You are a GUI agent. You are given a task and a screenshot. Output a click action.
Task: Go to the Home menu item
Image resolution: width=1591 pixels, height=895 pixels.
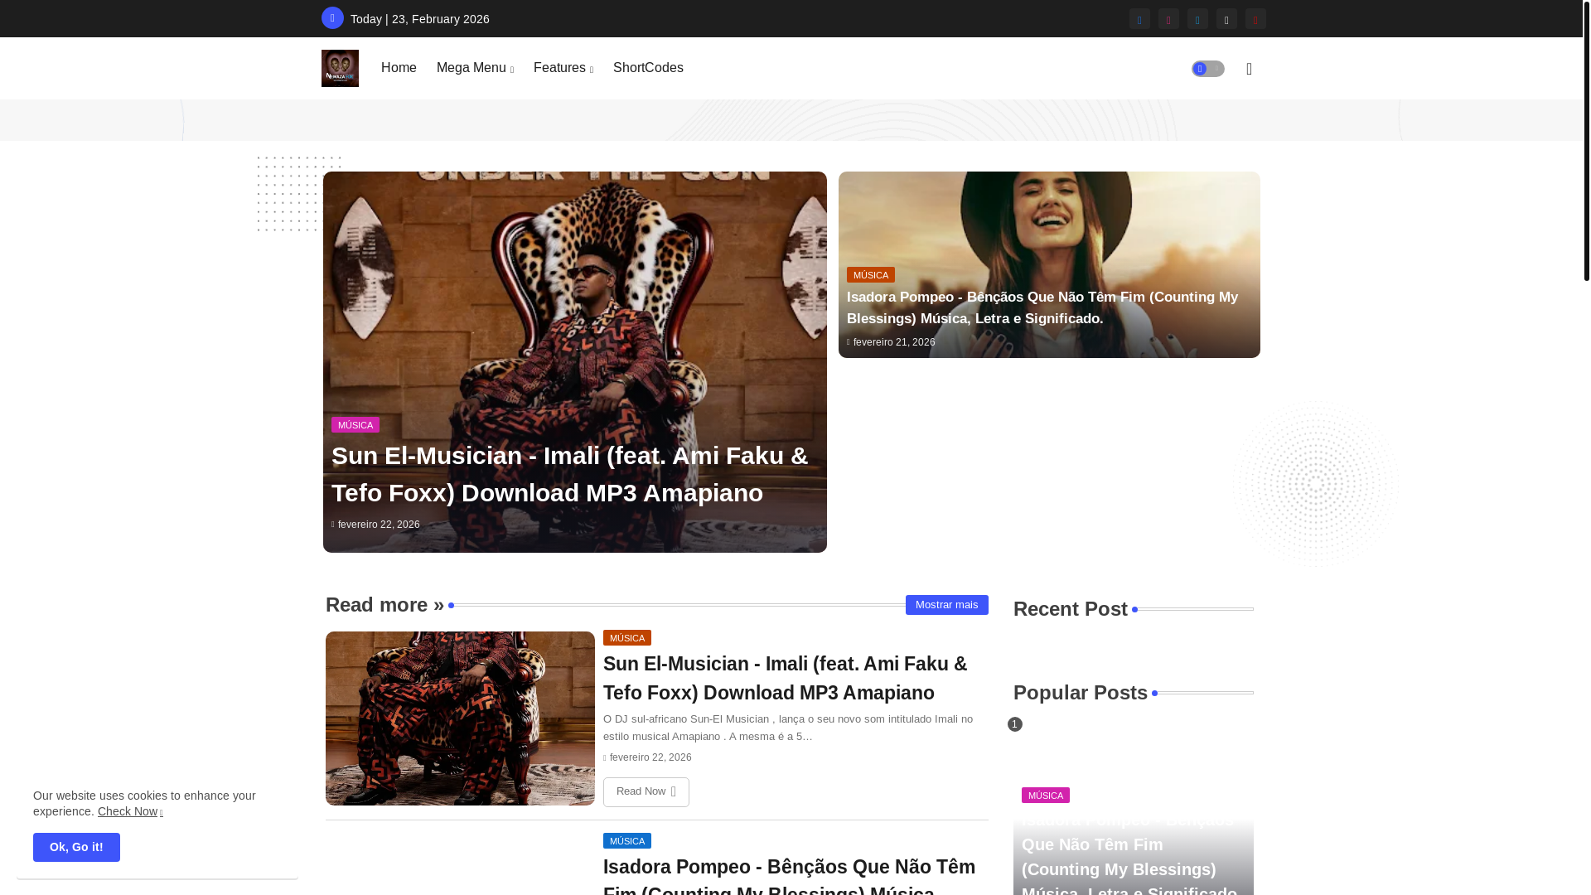[399, 68]
